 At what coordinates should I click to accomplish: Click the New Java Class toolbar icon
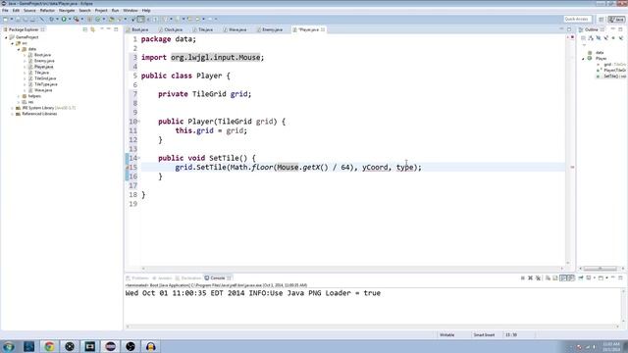click(x=98, y=20)
